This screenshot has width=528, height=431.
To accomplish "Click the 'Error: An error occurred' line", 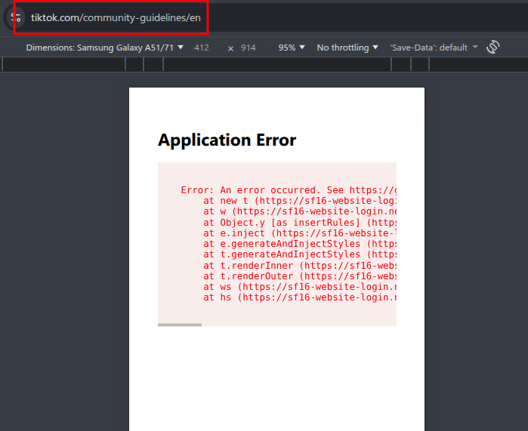I will coord(289,189).
